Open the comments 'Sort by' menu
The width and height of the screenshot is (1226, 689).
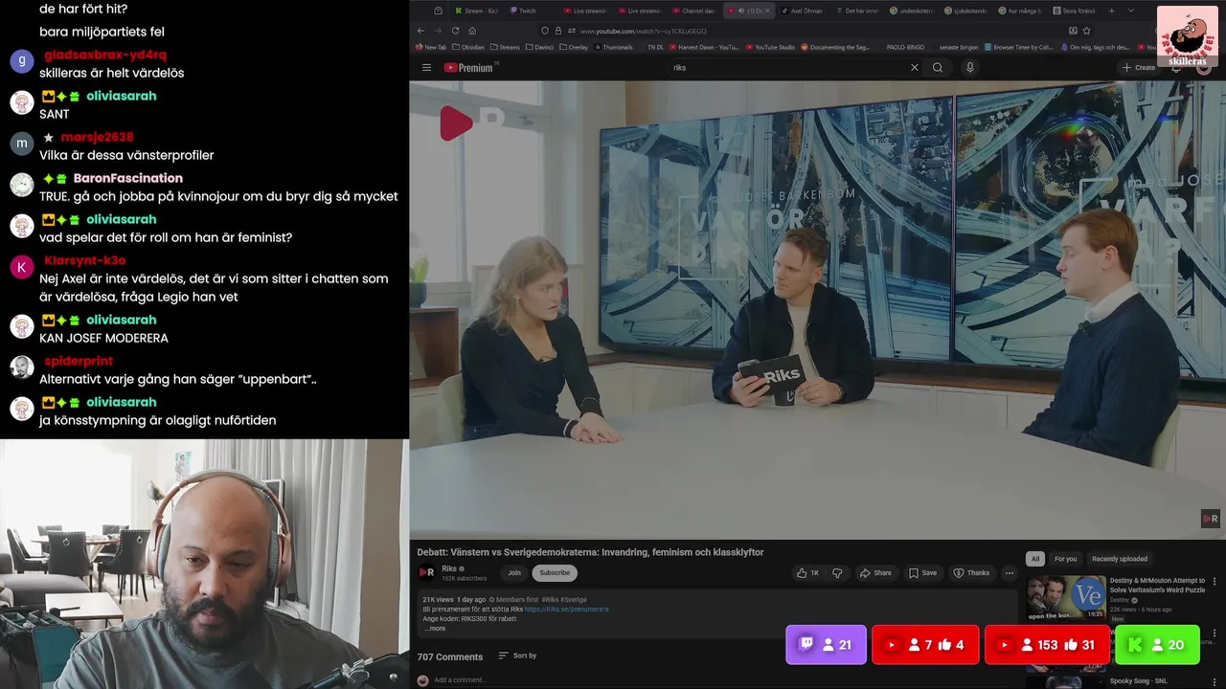(517, 656)
